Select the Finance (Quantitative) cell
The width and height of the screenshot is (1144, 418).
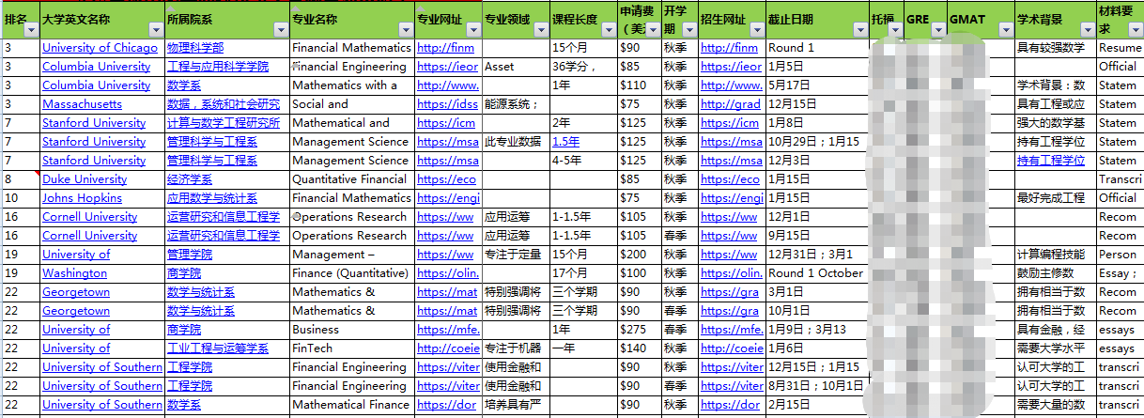351,273
